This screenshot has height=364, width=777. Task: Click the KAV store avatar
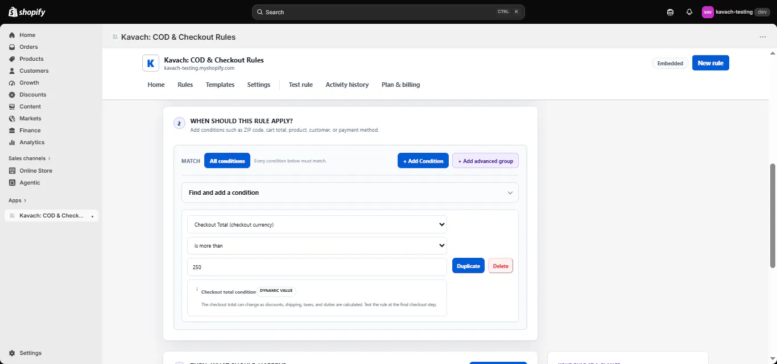[x=708, y=12]
